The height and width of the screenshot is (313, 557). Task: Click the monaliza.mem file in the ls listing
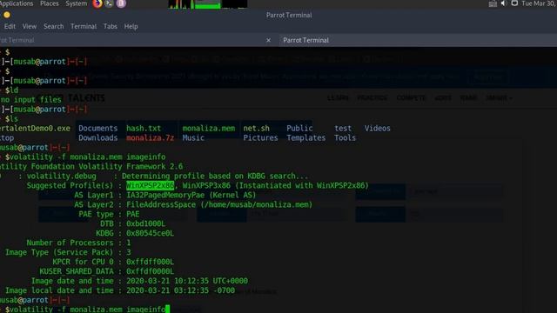[209, 128]
